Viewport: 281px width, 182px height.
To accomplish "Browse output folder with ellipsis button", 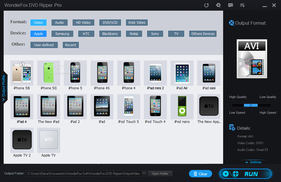I will [x=144, y=173].
